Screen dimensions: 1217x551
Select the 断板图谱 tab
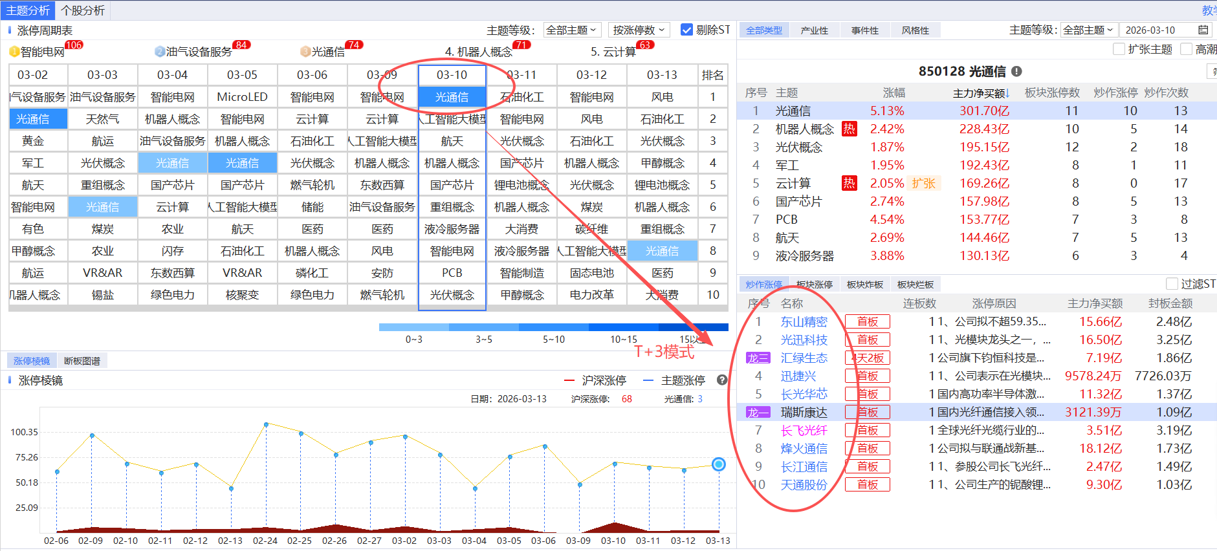[82, 361]
